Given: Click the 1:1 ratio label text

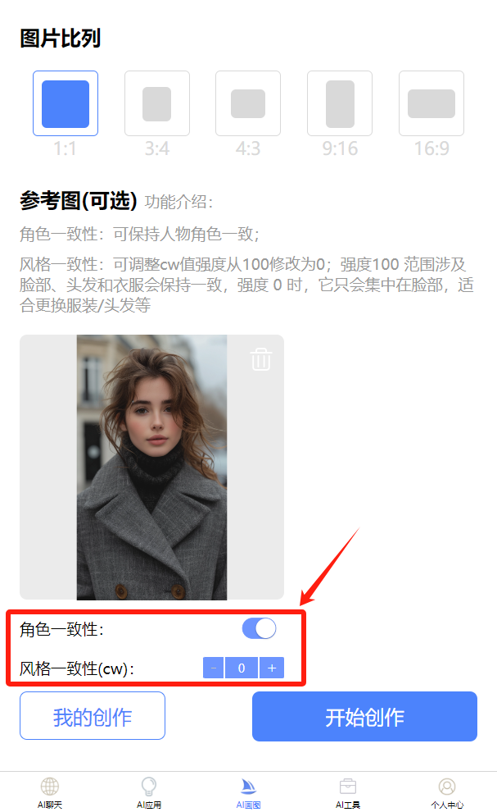Looking at the screenshot, I should point(66,149).
